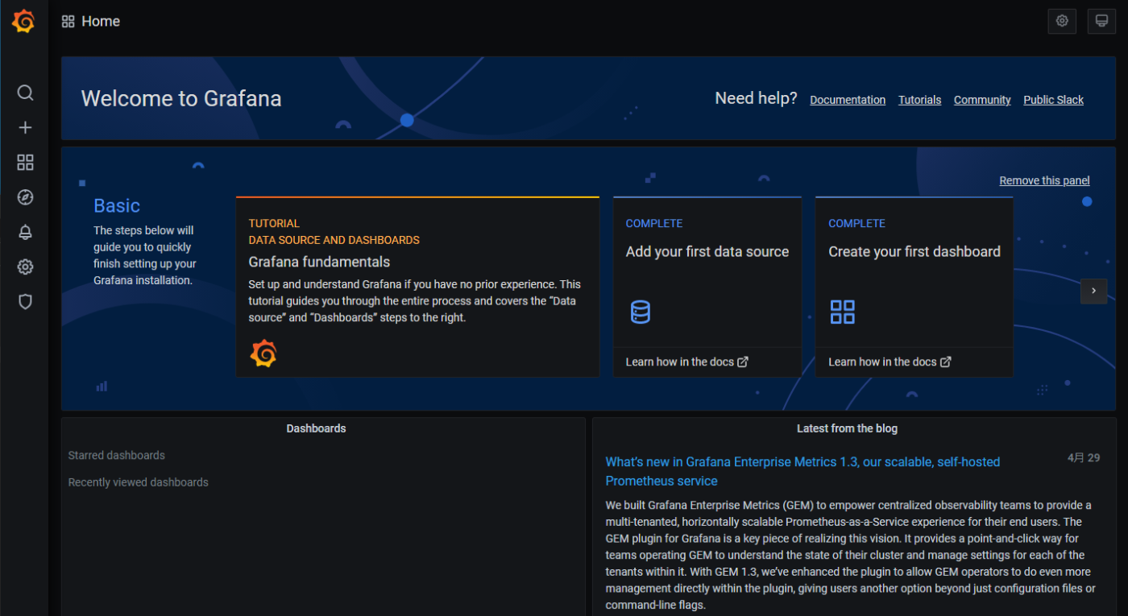Cycle view mode with the monitor icon

(1101, 21)
